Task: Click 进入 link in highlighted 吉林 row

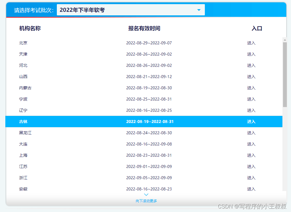Action: (x=251, y=122)
